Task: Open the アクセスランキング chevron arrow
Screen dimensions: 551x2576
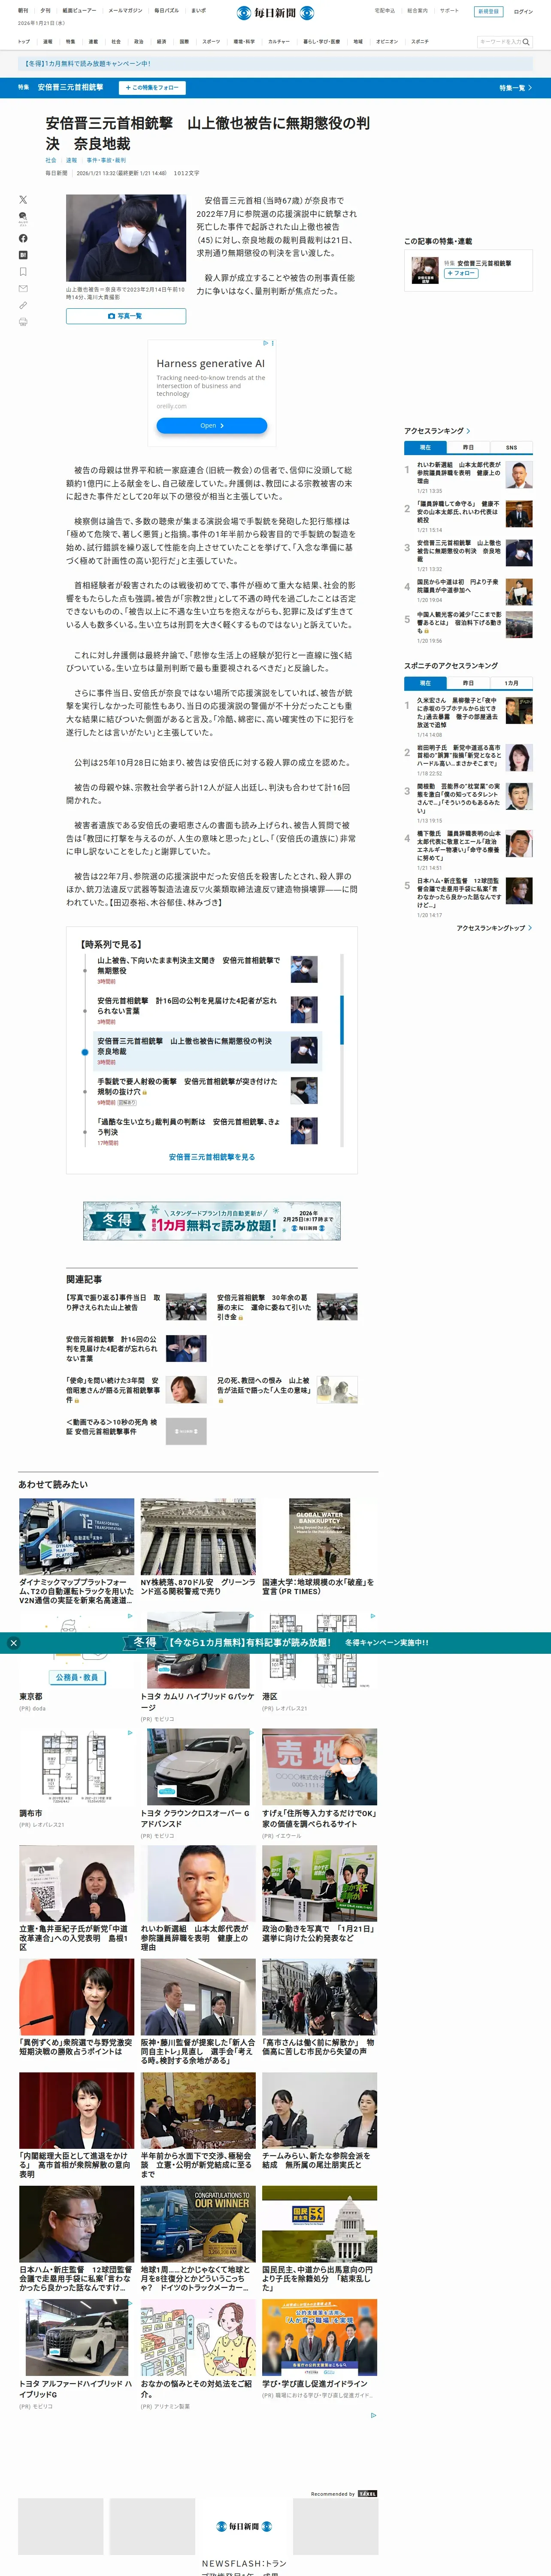Action: (x=469, y=431)
